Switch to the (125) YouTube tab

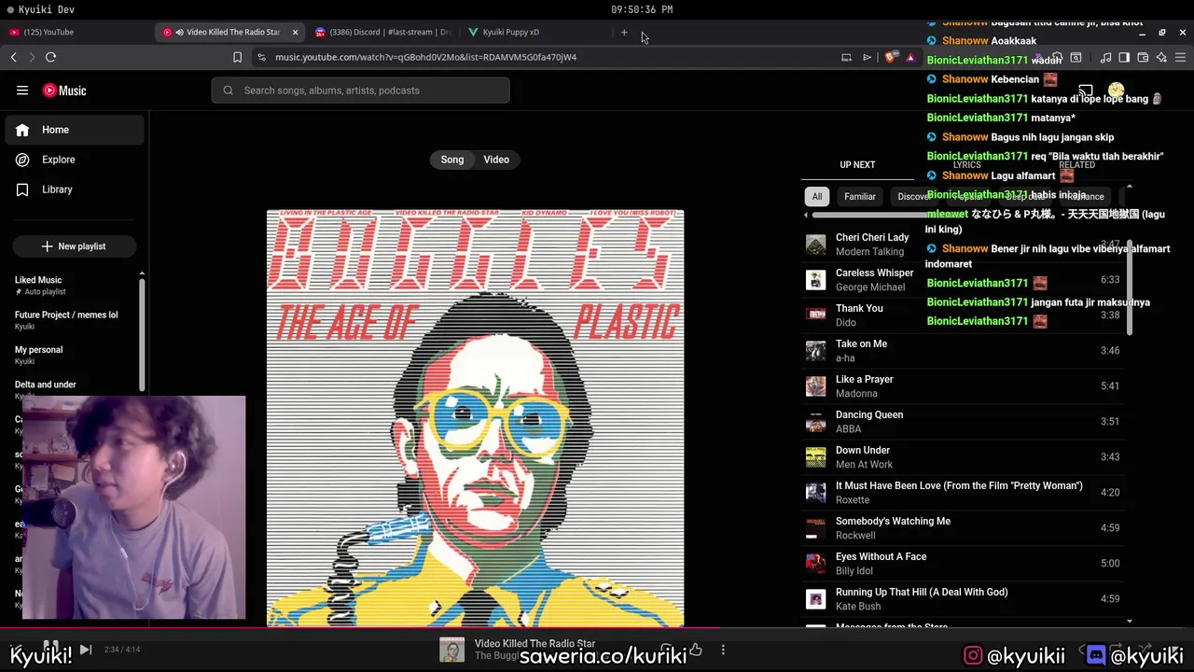[75, 32]
